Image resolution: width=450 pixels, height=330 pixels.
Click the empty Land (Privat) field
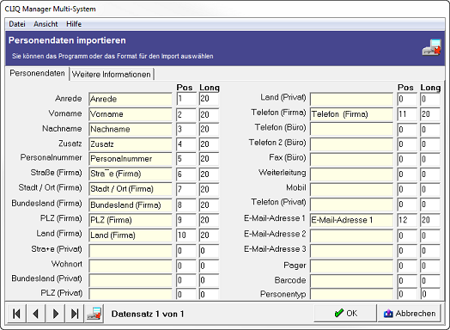click(351, 99)
